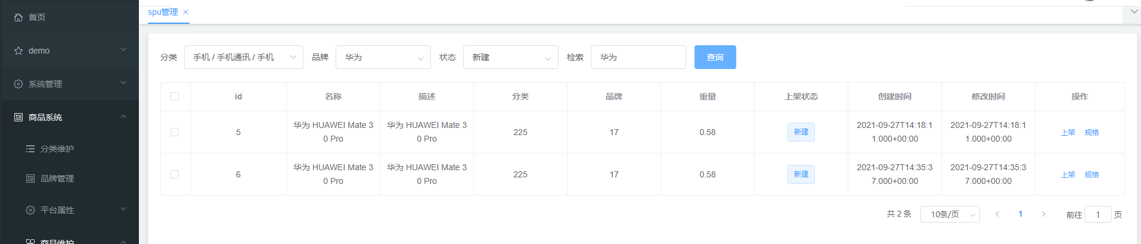The image size is (1141, 244).
Task: Click 规格 for row id 5
Action: point(1092,133)
